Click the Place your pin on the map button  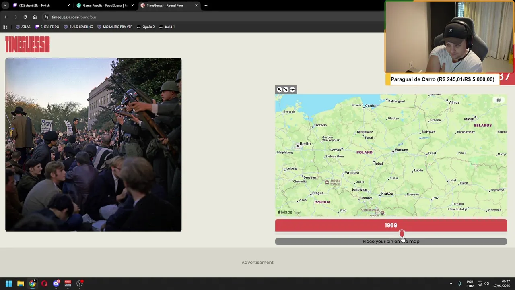tap(391, 242)
